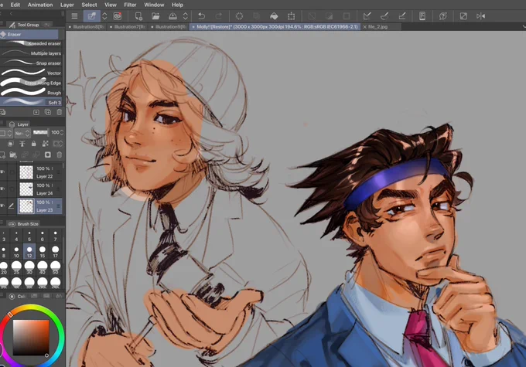Click the layer opacity slider bar
Viewport: 526px width, 367px height.
coord(40,133)
